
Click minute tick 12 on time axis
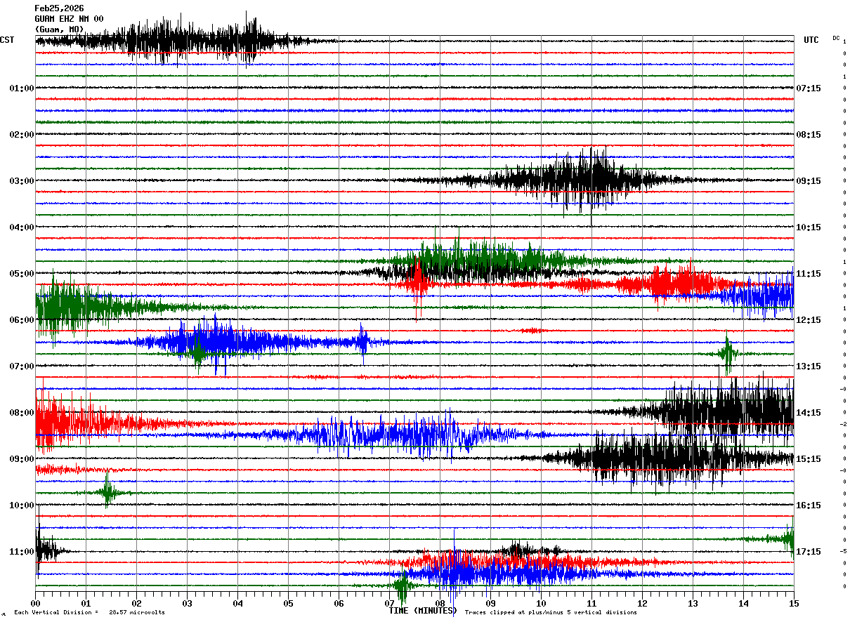click(x=642, y=603)
